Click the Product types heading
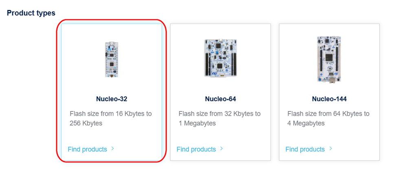407x177 pixels. click(x=31, y=13)
